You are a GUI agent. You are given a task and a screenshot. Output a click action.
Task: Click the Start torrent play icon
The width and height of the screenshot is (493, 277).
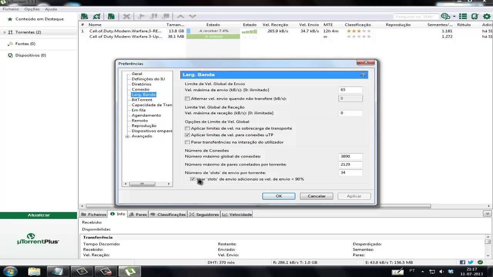[x=141, y=17]
